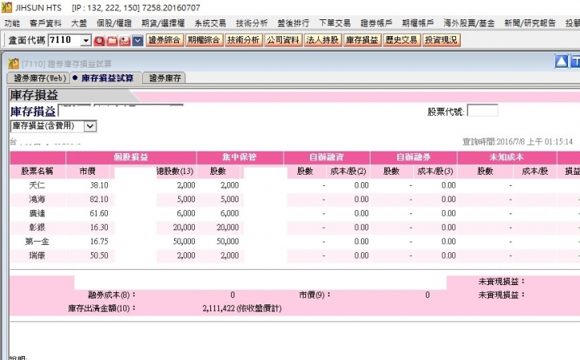
Task: Switch to the 證券庫存 tab
Action: (164, 78)
